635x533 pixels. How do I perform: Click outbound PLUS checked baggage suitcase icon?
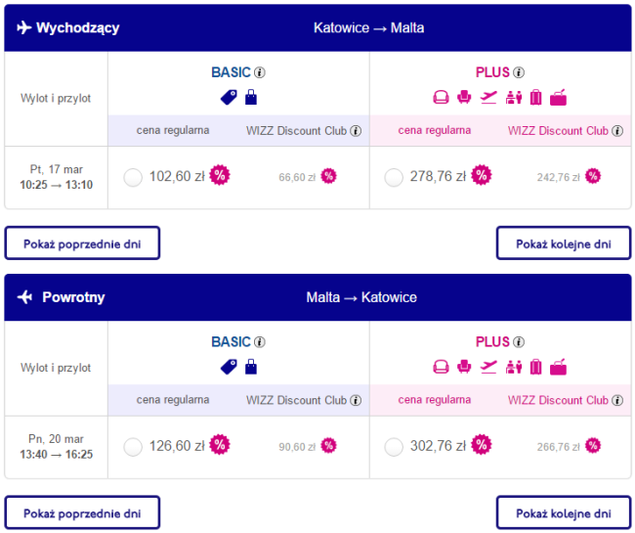[535, 97]
